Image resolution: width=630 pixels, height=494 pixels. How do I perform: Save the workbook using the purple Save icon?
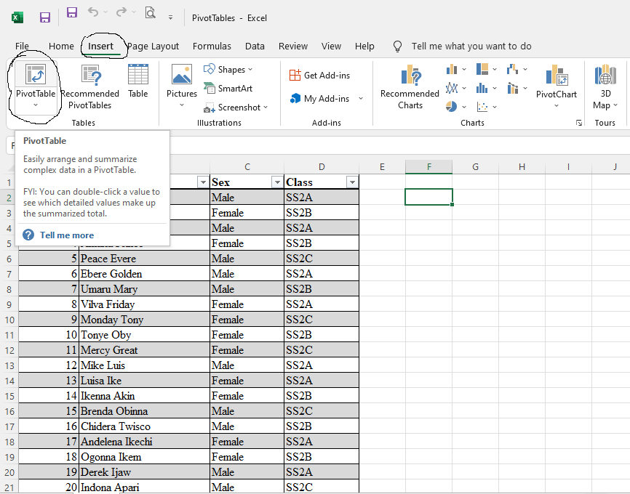[44, 17]
